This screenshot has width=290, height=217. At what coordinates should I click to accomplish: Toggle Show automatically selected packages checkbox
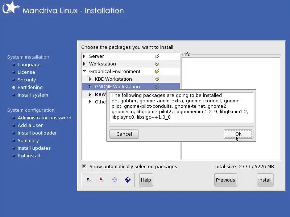pyautogui.click(x=84, y=166)
